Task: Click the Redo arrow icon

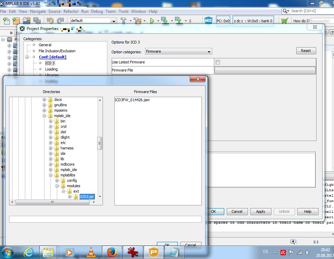Action: point(61,21)
